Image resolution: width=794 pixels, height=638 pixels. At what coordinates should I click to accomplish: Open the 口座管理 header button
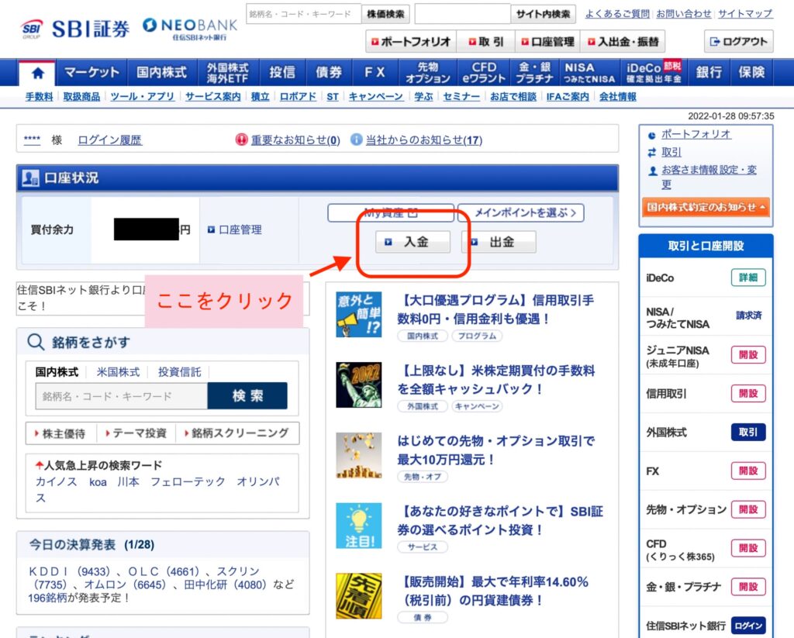(547, 42)
